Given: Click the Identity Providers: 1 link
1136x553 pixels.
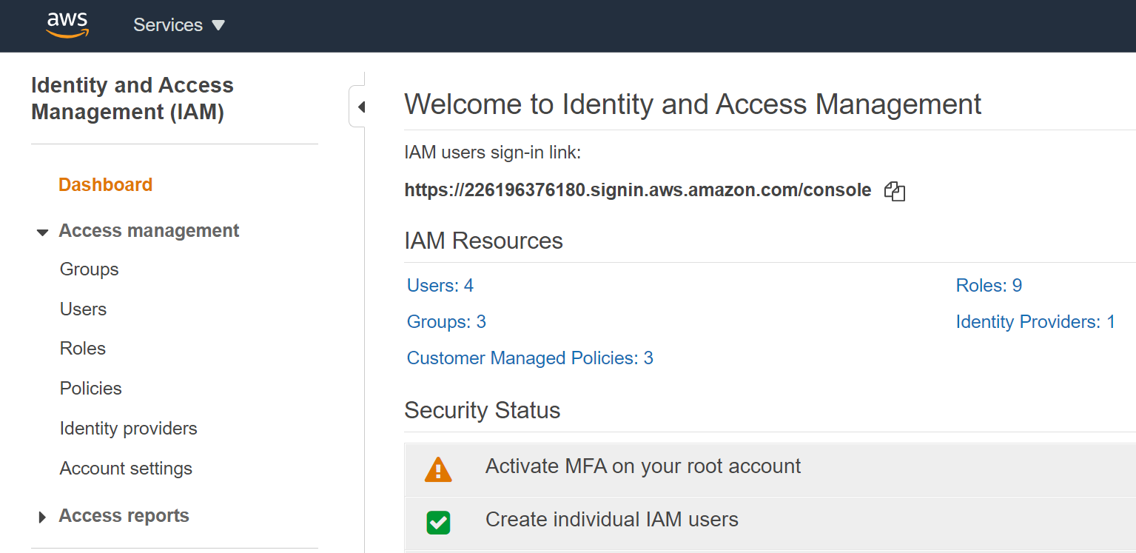Looking at the screenshot, I should [x=1035, y=322].
